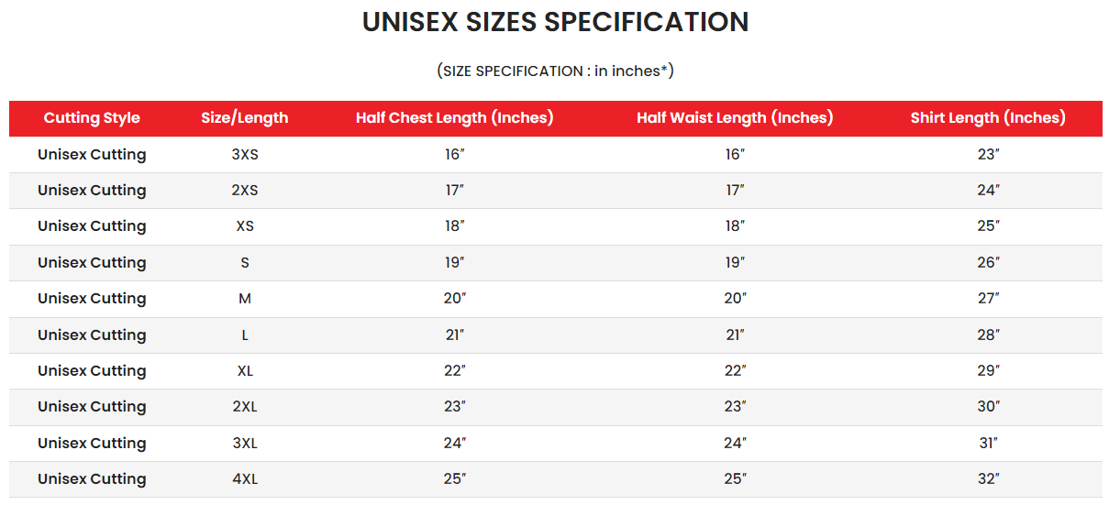Viewport: 1109px width, 505px height.
Task: Click the Half Chest Length column header
Action: 455,118
